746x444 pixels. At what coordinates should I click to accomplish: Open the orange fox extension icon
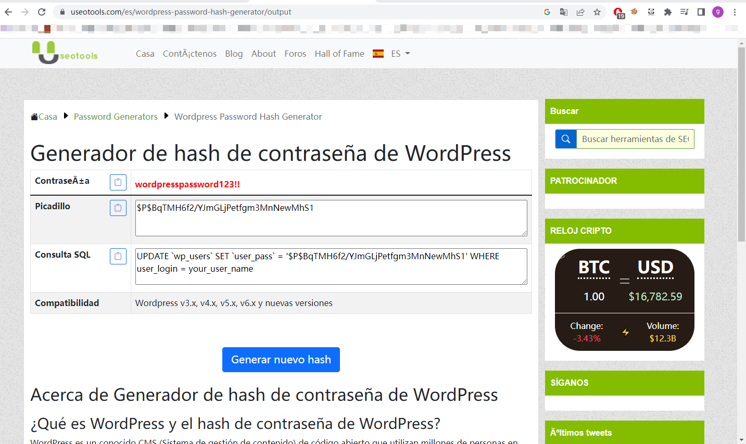634,11
